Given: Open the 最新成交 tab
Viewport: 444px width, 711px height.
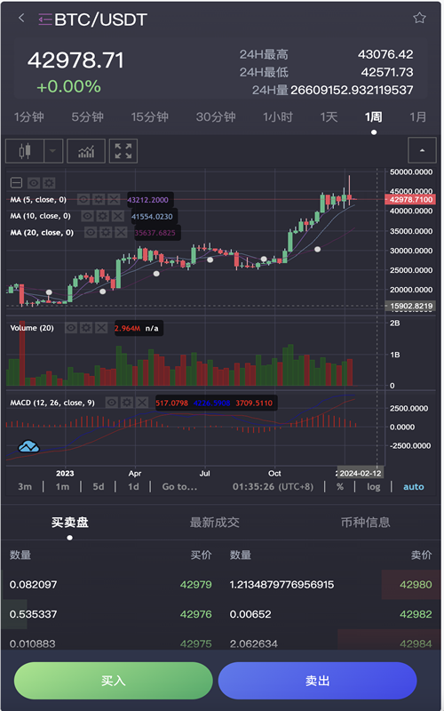Looking at the screenshot, I should [214, 523].
